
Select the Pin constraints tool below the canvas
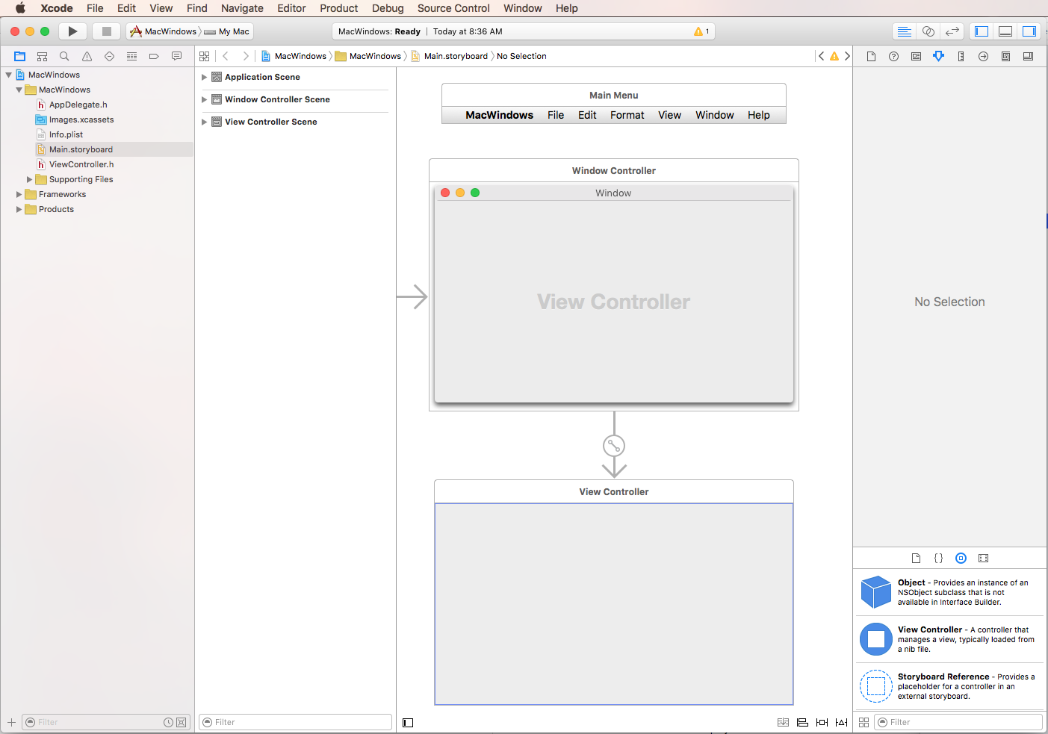coord(822,722)
